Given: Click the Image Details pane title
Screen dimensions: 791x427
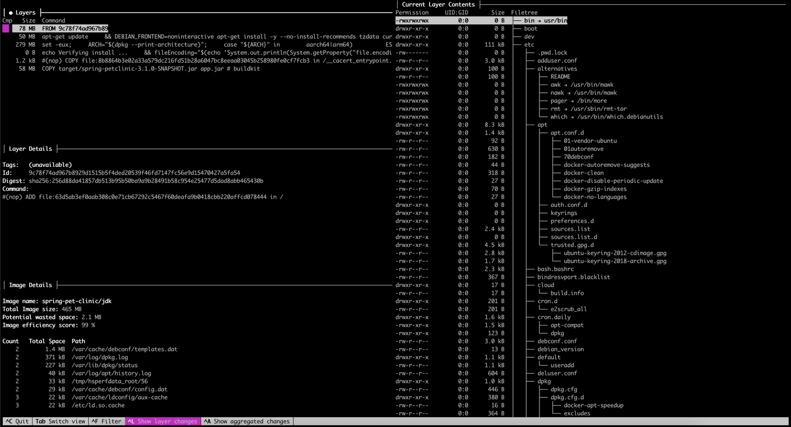Looking at the screenshot, I should (31, 285).
